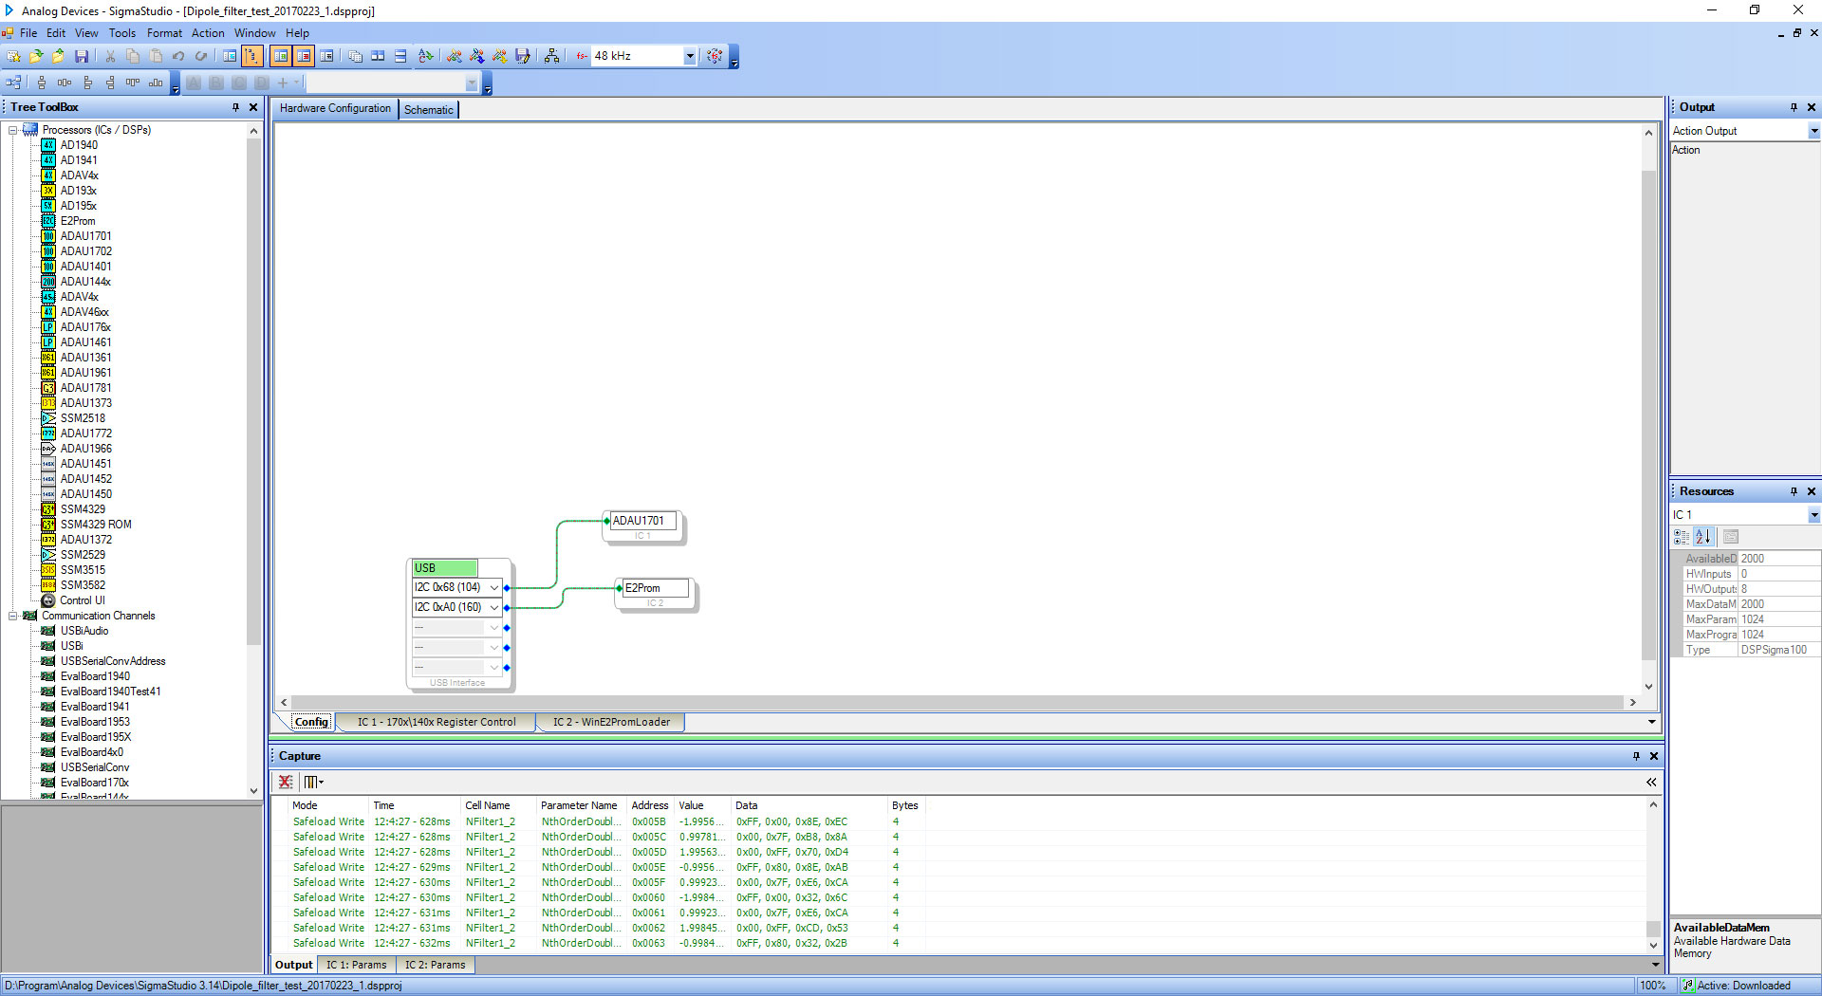1822x996 pixels.
Task: Open the Format menu
Action: pos(164,32)
